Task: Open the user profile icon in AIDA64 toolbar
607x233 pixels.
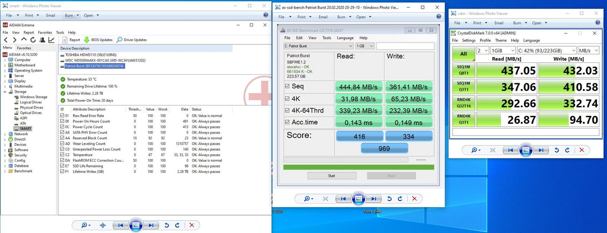Action: 42,40
